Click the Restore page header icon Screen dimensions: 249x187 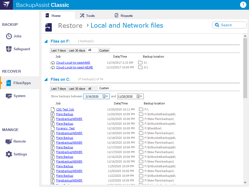[49, 27]
